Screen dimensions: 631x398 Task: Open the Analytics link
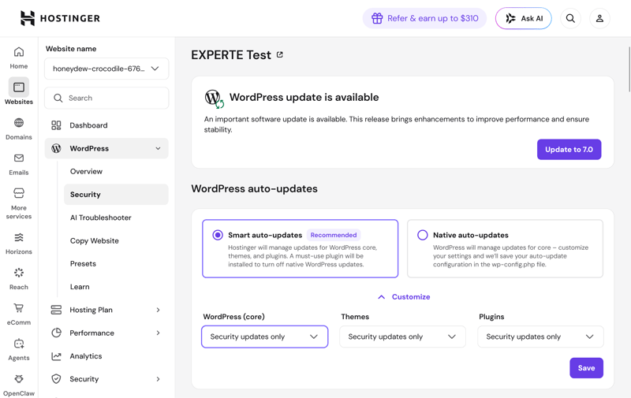pyautogui.click(x=86, y=356)
